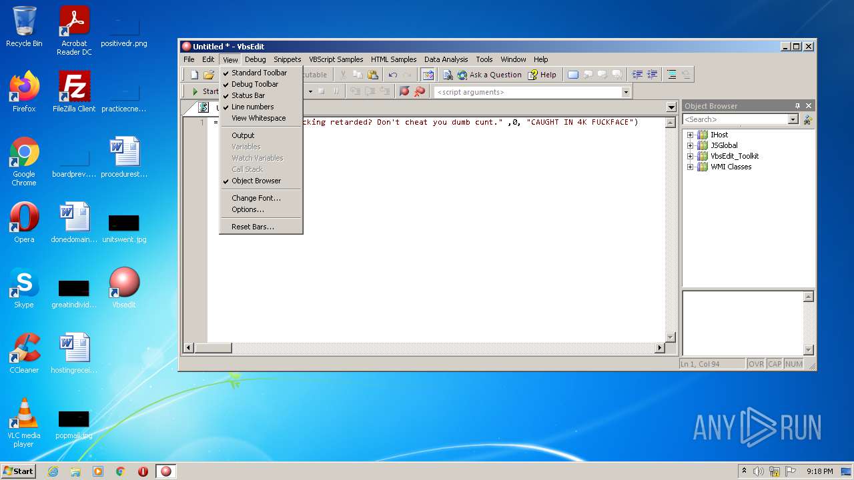854x480 pixels.
Task: Open Start button dropdown arrow in debug toolbar
Action: tap(310, 91)
